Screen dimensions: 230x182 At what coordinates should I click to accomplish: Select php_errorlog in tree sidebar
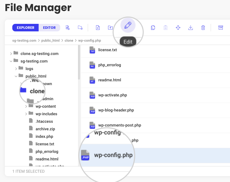tap(47, 151)
